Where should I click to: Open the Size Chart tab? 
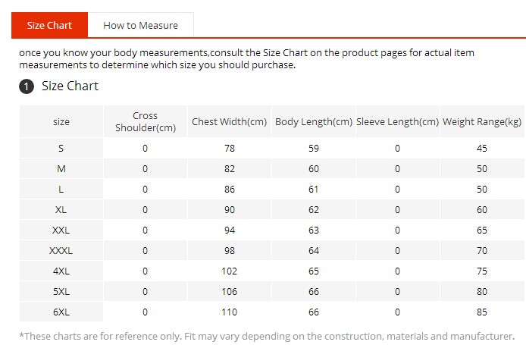tap(49, 25)
